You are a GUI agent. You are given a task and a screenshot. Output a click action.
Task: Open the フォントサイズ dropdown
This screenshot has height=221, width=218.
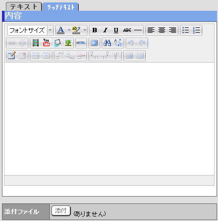click(x=30, y=30)
